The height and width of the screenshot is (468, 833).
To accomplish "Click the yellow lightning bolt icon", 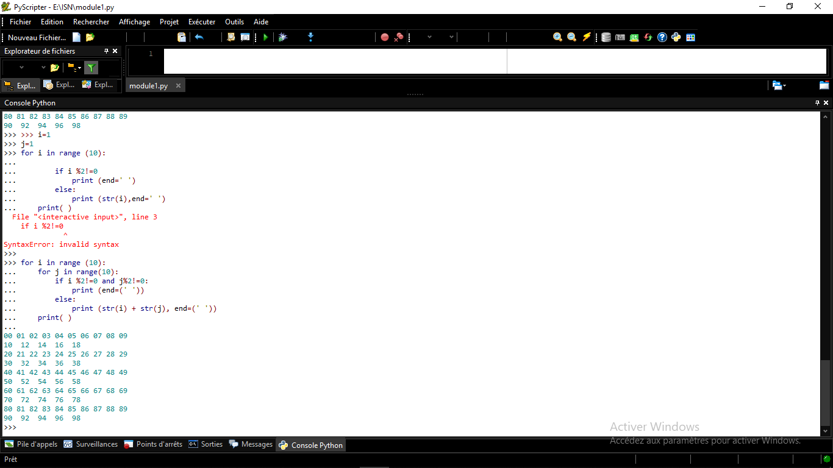I will (x=587, y=37).
